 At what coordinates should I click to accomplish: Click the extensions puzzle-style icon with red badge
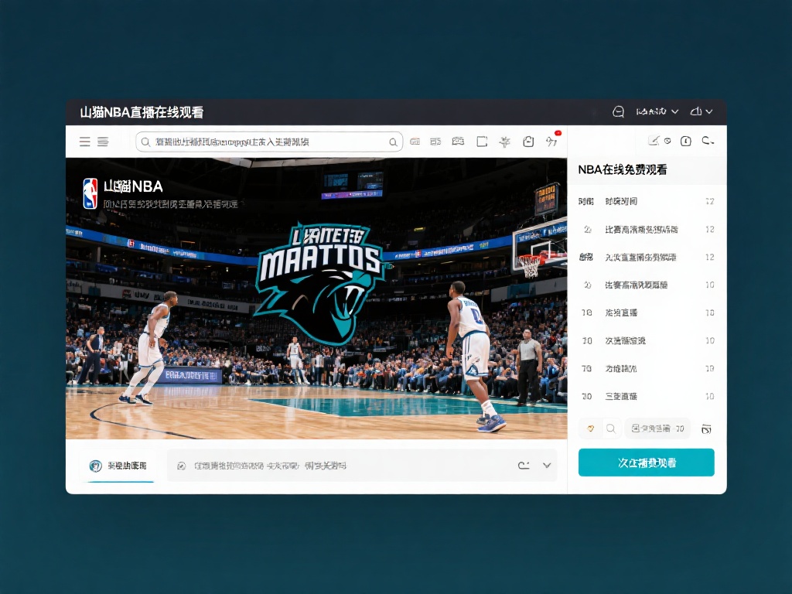click(x=553, y=141)
